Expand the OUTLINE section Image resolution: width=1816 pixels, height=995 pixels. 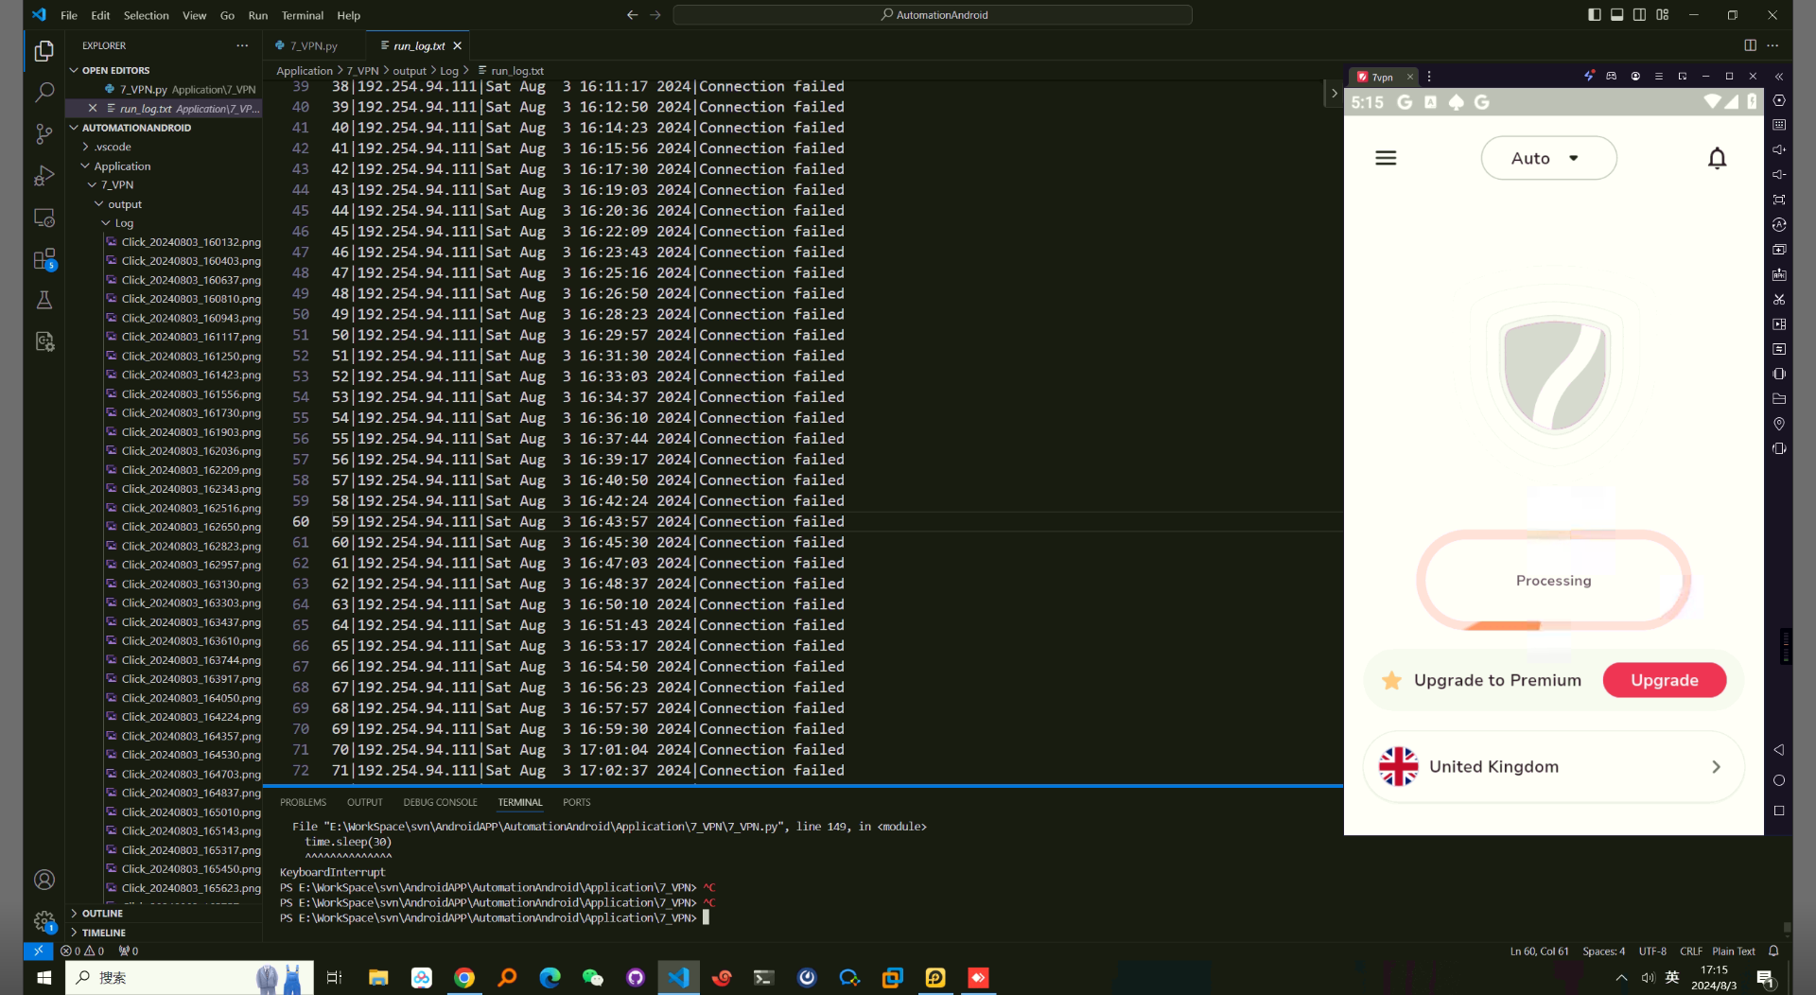tap(102, 914)
